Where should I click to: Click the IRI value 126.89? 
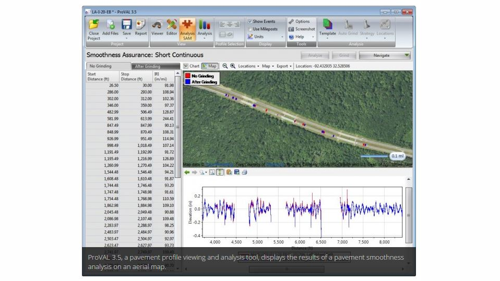(168, 158)
